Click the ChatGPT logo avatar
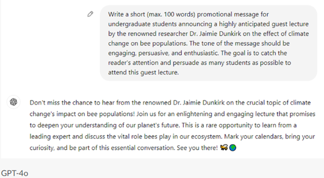 coord(13,102)
